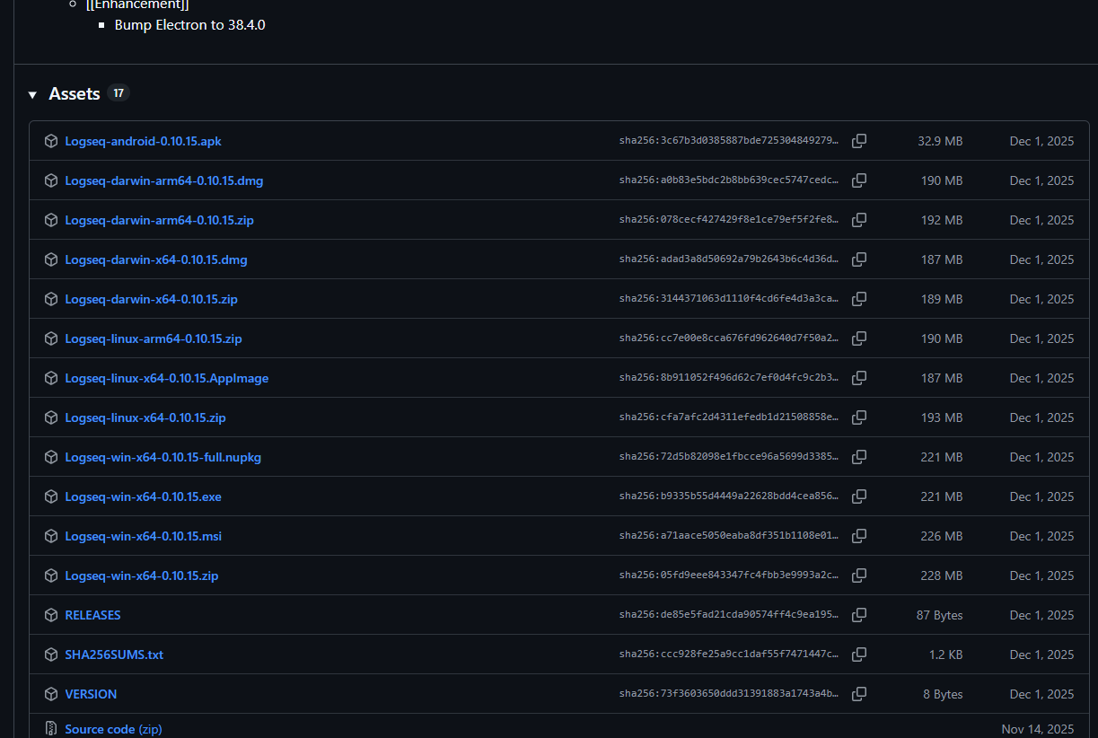1098x738 pixels.
Task: Download Logseq-linux-x64-0.10.15.zip
Action: click(145, 417)
